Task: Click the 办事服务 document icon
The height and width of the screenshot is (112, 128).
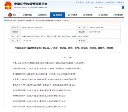Action: pyautogui.click(x=69, y=15)
